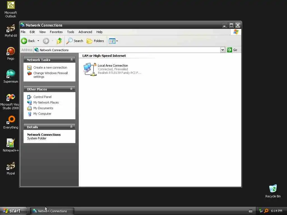Open My Network Places link
The image size is (287, 215).
46,102
